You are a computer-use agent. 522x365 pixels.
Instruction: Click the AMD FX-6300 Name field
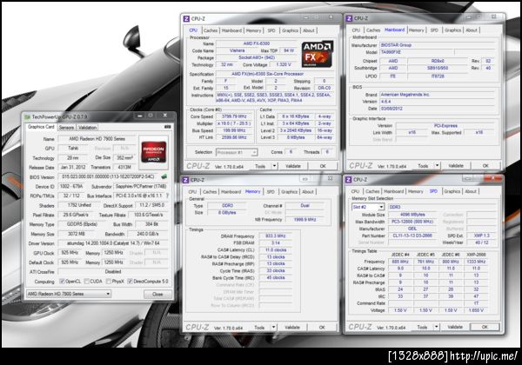pos(257,43)
